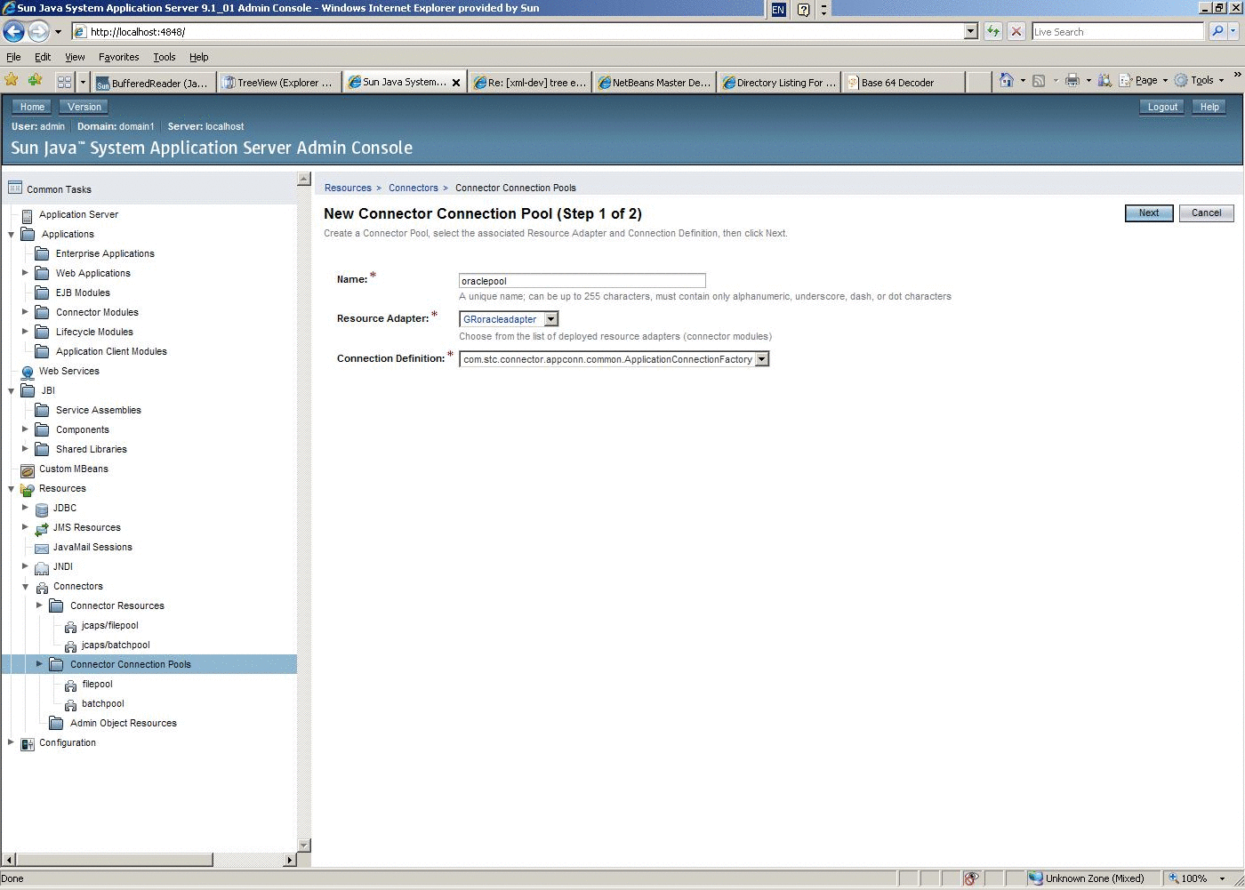The image size is (1245, 890).
Task: Collapse the Applications tree node
Action: (12, 235)
